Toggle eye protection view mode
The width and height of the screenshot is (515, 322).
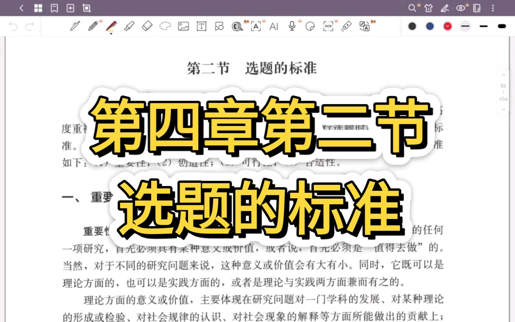(461, 8)
